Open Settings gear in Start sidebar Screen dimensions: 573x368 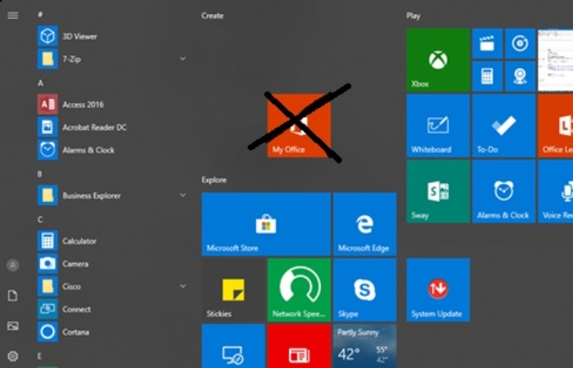[13, 356]
